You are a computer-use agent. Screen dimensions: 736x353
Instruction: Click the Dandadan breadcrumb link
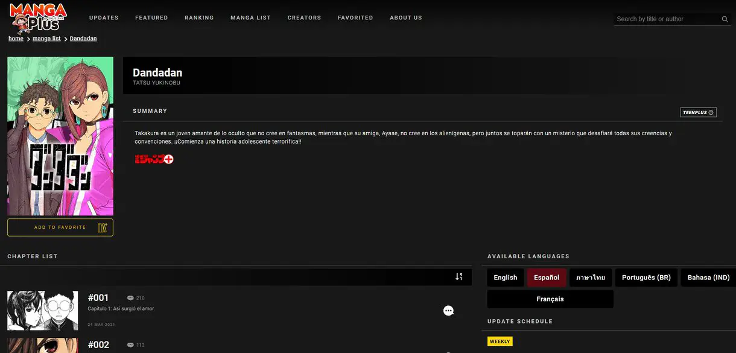[x=83, y=39]
